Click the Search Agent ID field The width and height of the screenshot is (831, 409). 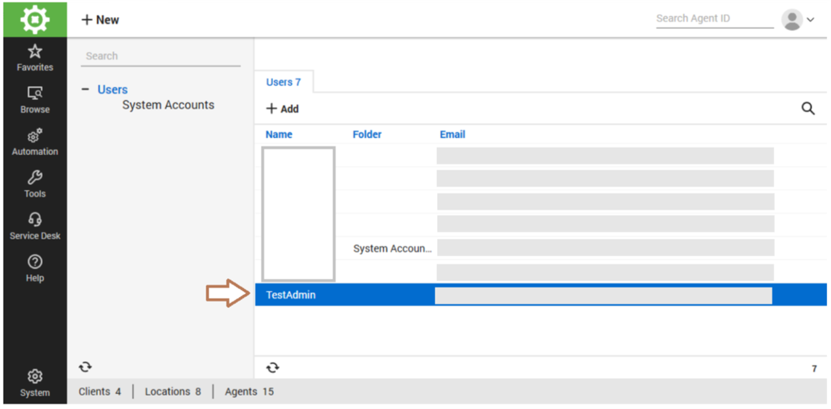coord(714,19)
